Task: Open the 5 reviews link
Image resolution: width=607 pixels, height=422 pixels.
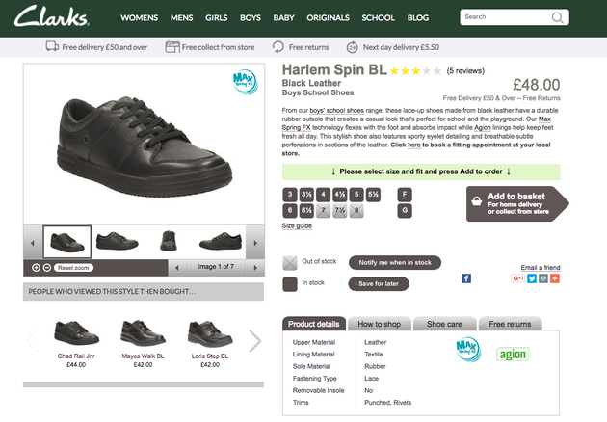Action: click(465, 71)
